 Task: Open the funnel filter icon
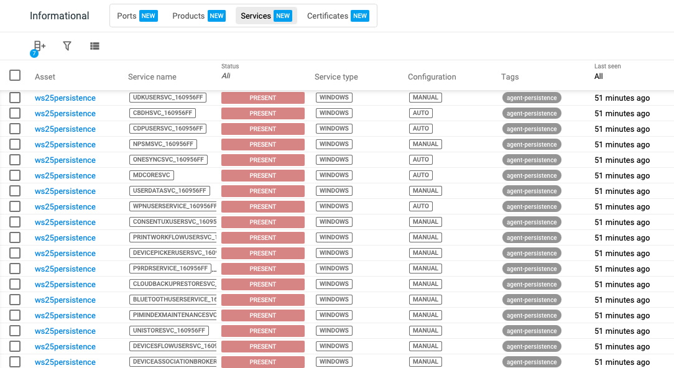pos(67,46)
